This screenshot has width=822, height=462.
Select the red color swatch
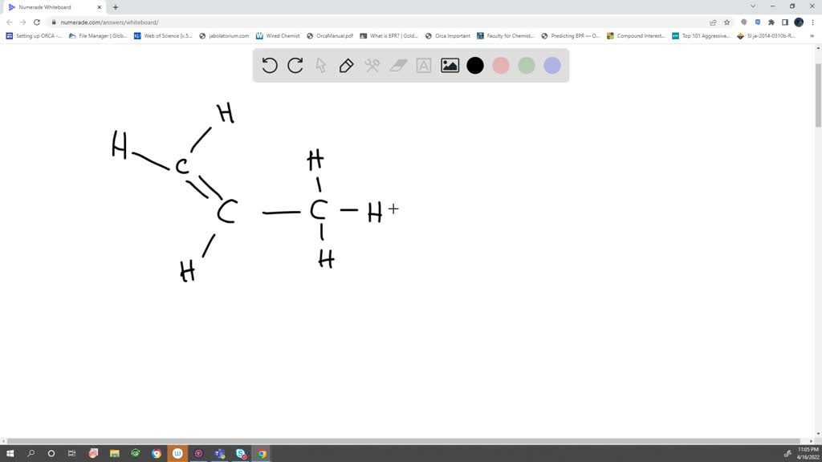[501, 66]
